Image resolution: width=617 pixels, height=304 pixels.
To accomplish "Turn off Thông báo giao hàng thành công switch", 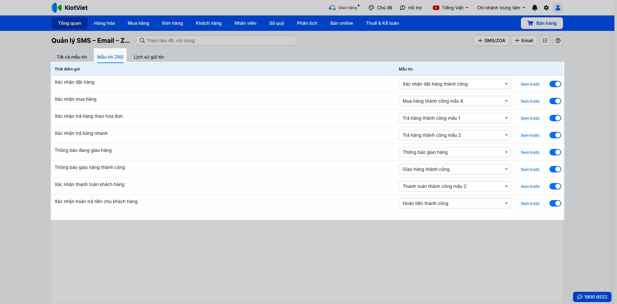I will 555,169.
